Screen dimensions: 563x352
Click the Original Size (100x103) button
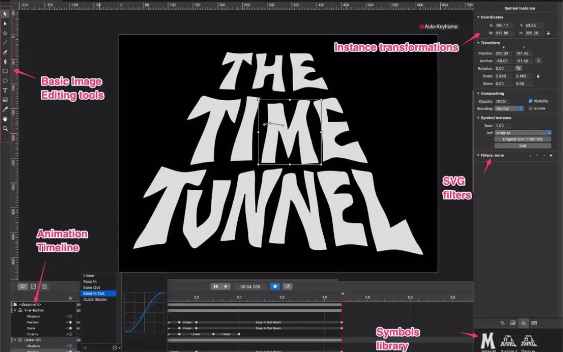point(523,139)
